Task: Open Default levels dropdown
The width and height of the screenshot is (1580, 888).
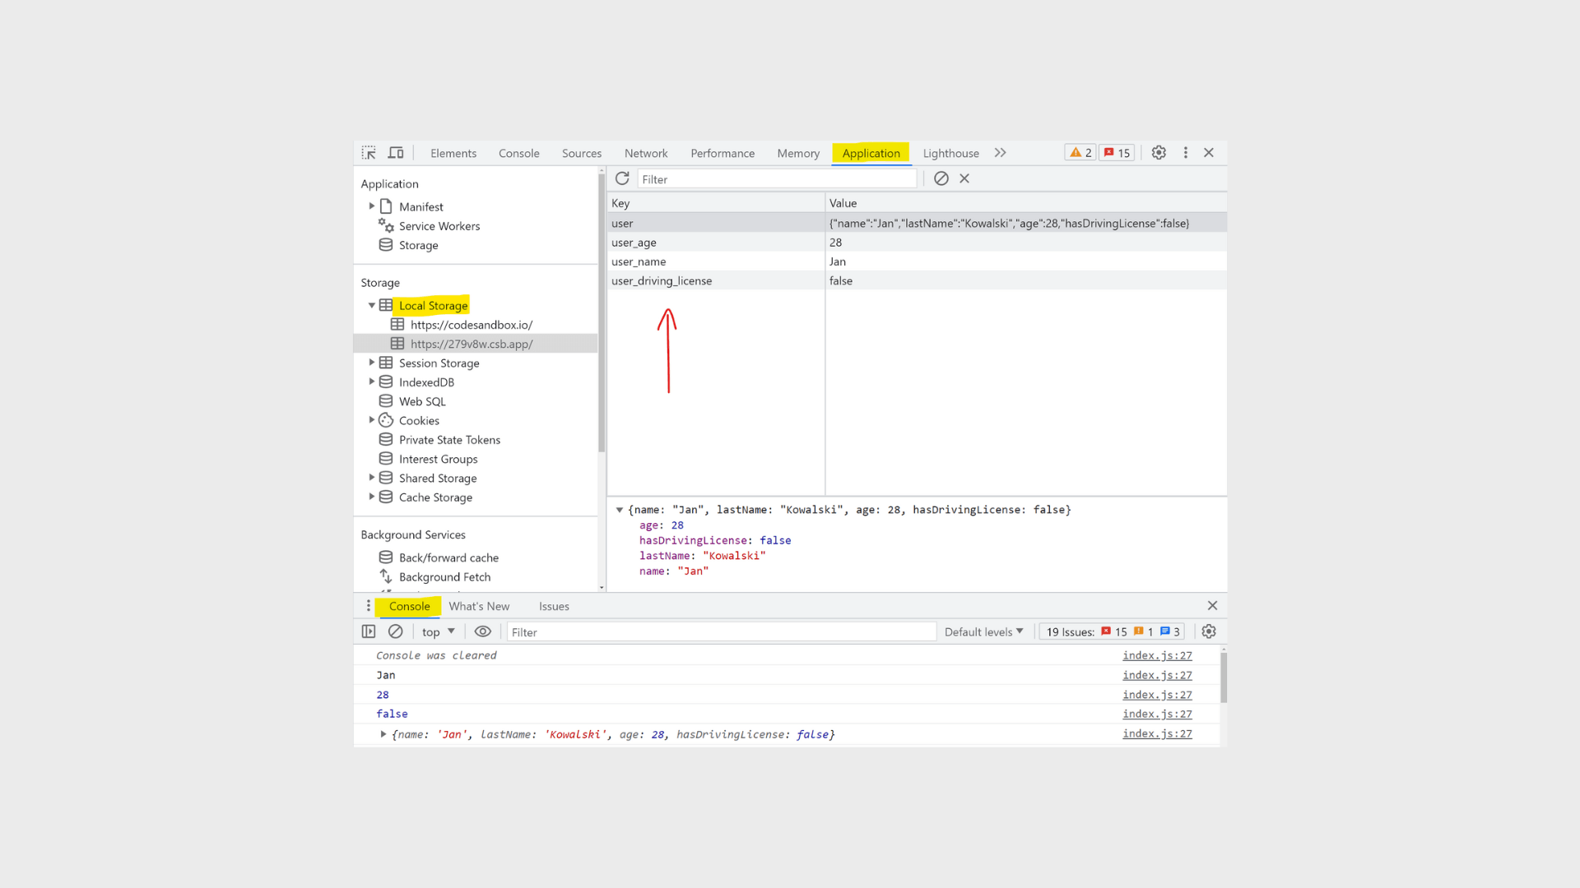Action: pyautogui.click(x=983, y=631)
